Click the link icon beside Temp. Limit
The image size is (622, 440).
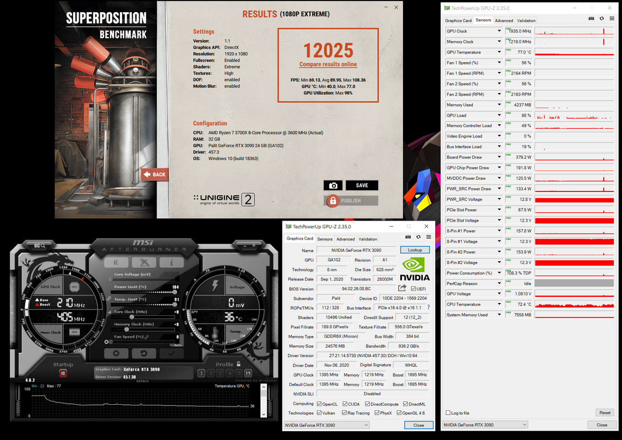(x=108, y=299)
